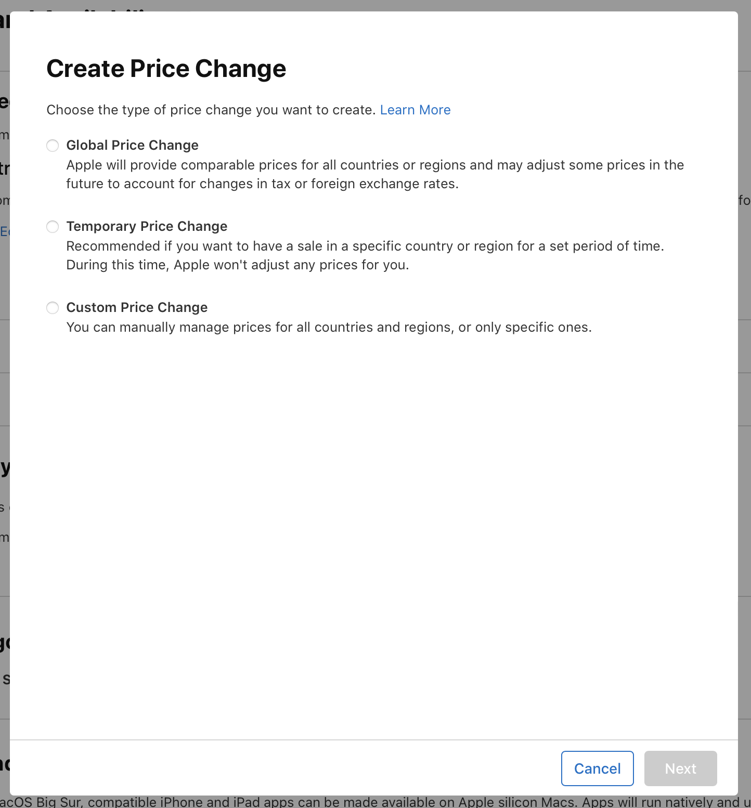Click the partially visible blue link on left edge
Image resolution: width=751 pixels, height=808 pixels.
click(4, 232)
